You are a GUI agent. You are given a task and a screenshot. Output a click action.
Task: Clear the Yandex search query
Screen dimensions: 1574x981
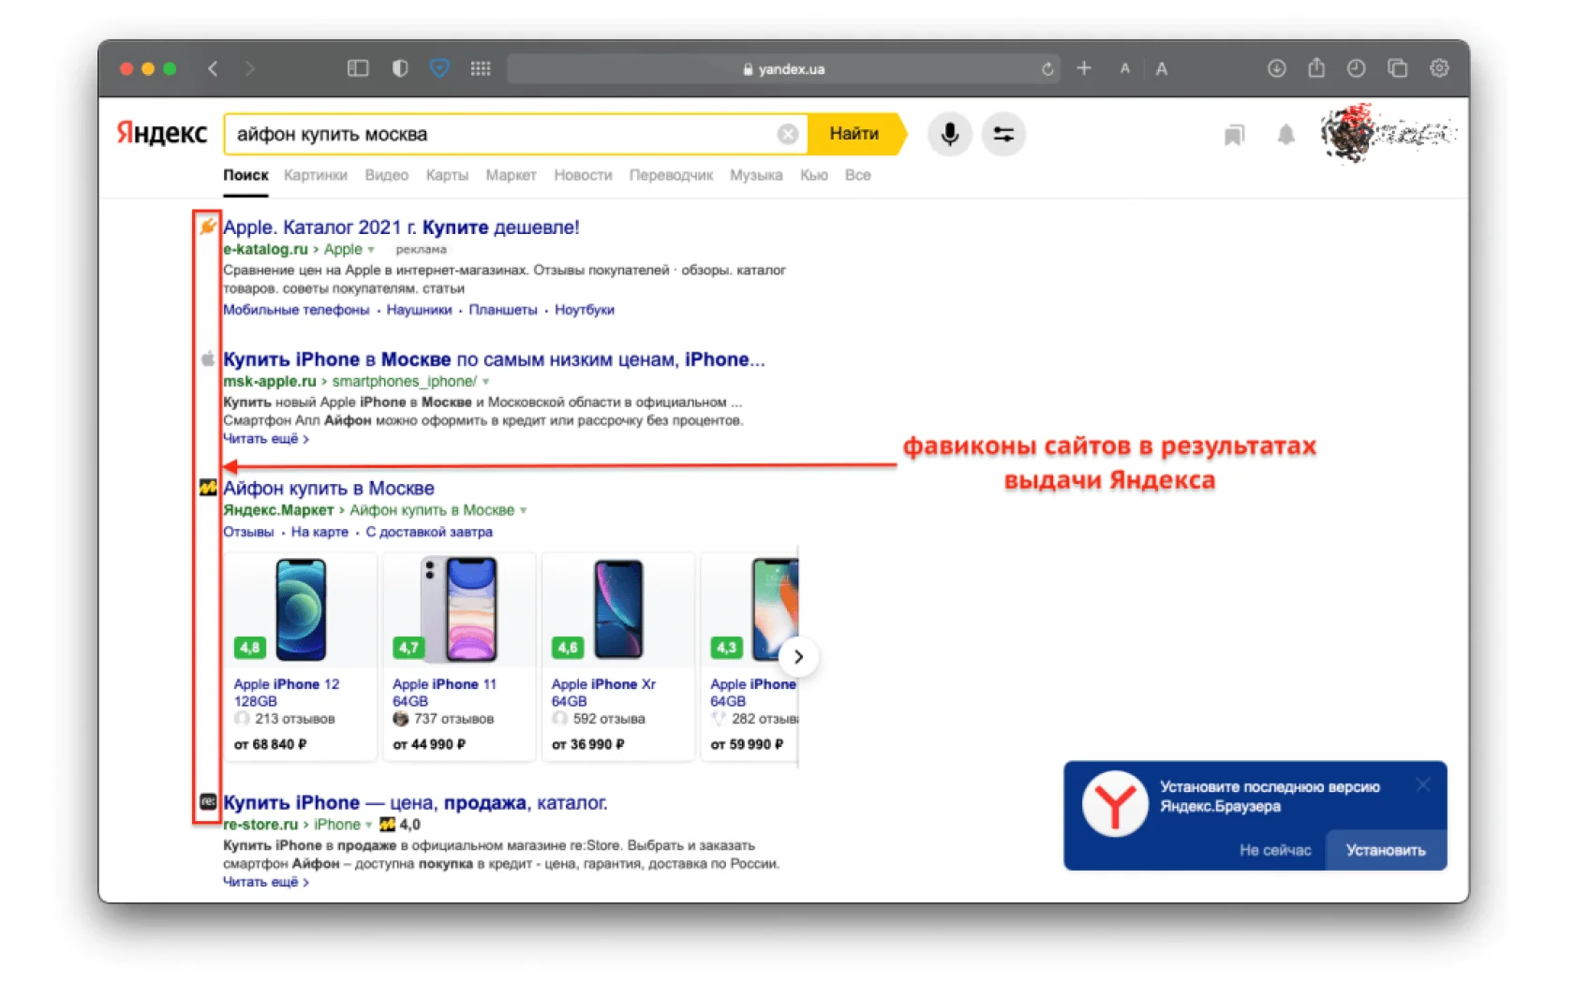[788, 135]
